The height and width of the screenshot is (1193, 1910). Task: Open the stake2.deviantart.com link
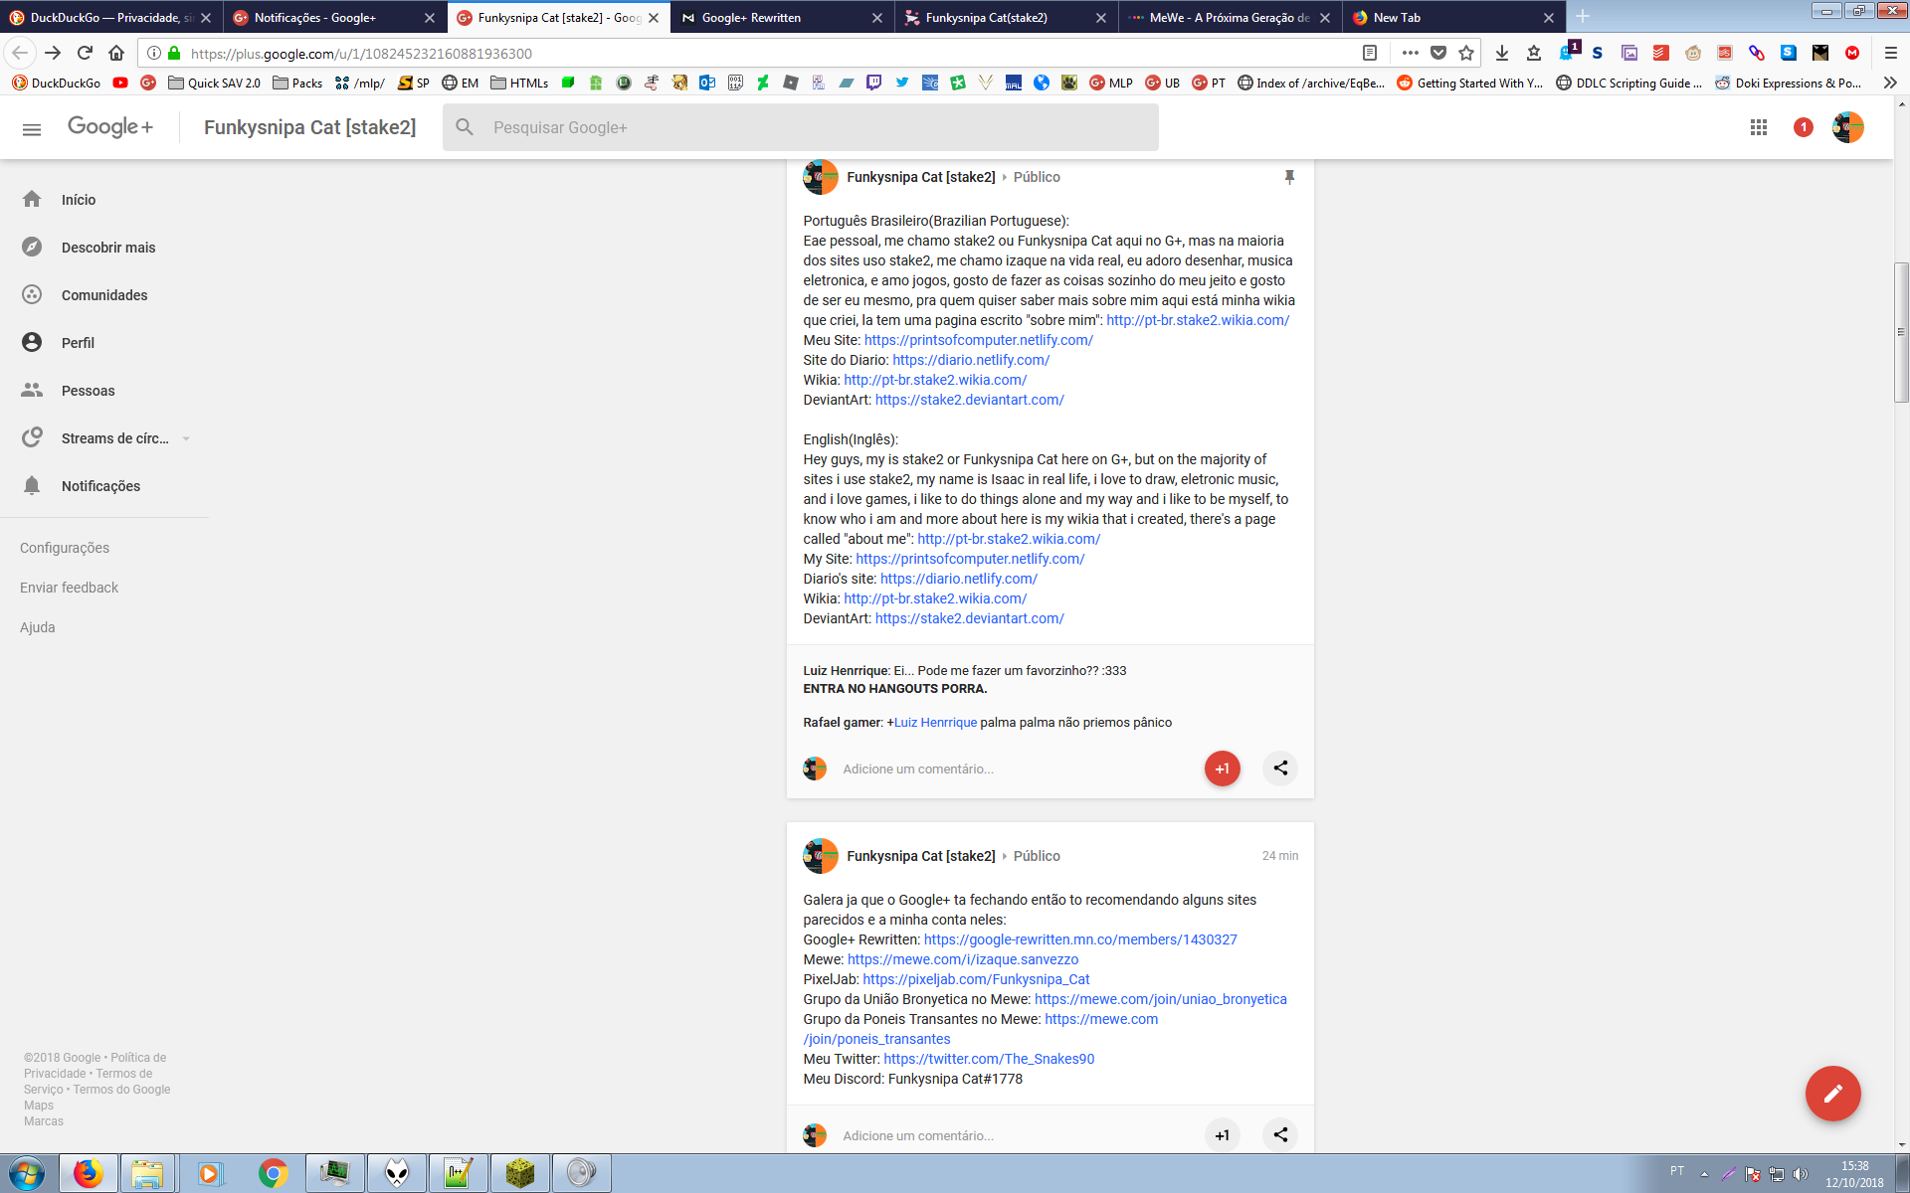tap(969, 400)
